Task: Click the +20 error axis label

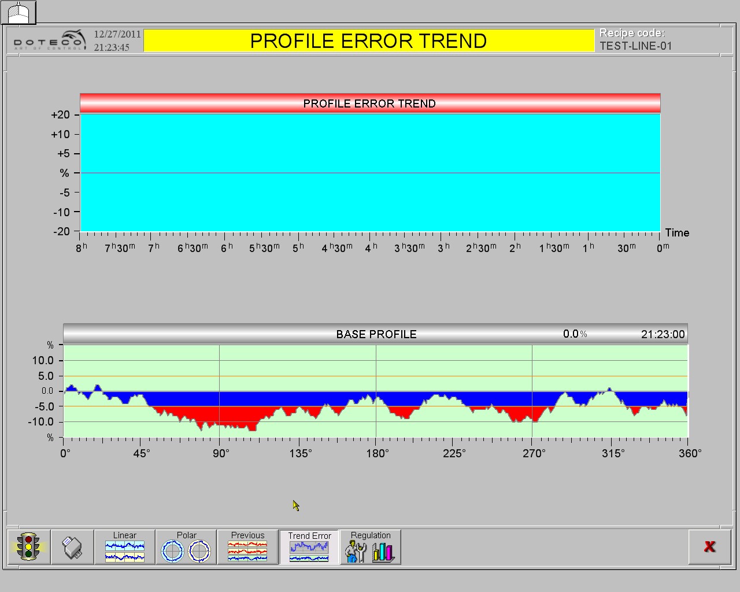Action: 60,115
